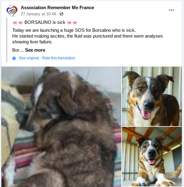Click the text mentioning liver failure
This screenshot has height=187, width=184.
pos(32,42)
